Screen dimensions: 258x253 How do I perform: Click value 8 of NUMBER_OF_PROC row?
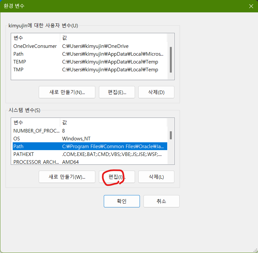(63, 131)
